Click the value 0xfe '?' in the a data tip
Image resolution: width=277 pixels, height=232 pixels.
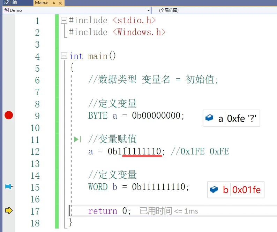click(x=241, y=118)
